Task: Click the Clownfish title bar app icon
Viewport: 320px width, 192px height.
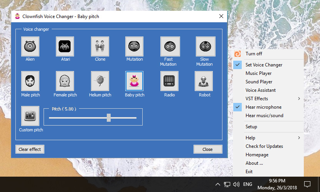Action: pos(17,16)
